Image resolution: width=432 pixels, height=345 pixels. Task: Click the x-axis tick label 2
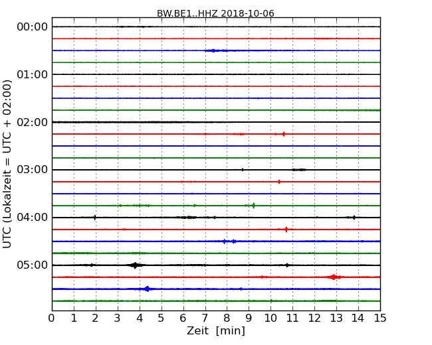[95, 318]
